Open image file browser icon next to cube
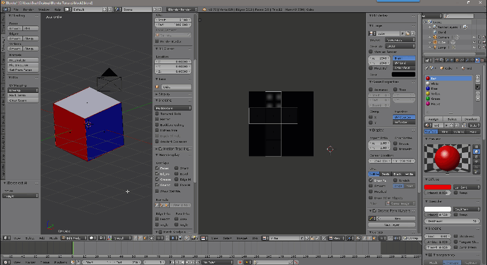 [407, 33]
